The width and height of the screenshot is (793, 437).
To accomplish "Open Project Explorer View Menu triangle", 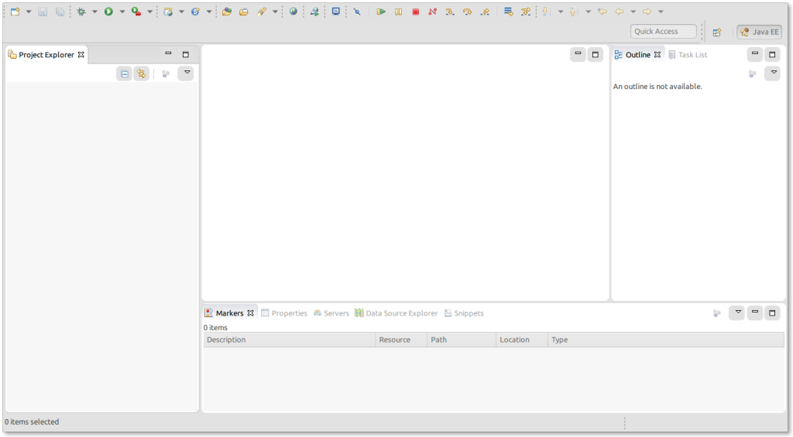I will tap(187, 73).
